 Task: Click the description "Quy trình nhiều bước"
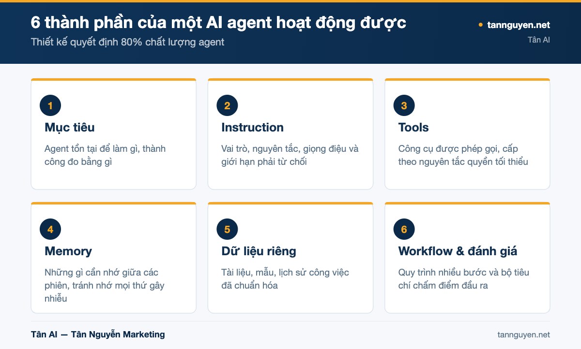pos(463,279)
